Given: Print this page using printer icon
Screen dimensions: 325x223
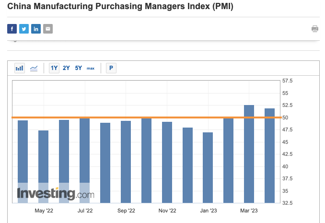Looking at the screenshot, I should pyautogui.click(x=315, y=29).
